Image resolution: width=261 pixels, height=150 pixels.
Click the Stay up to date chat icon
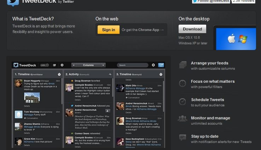coord(182,138)
